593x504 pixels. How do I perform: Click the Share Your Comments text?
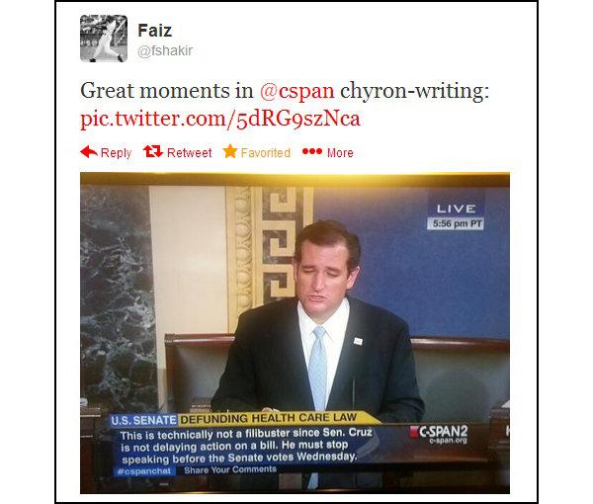230,469
